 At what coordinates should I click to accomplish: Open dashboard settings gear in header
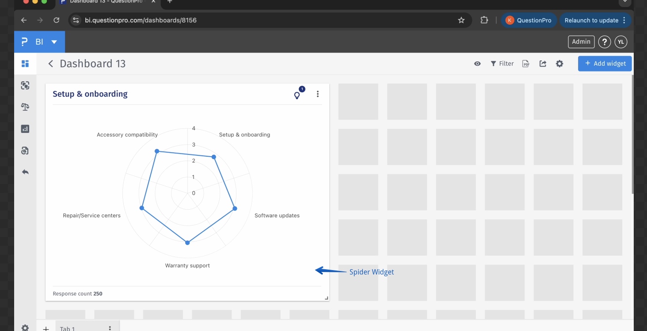pyautogui.click(x=559, y=64)
